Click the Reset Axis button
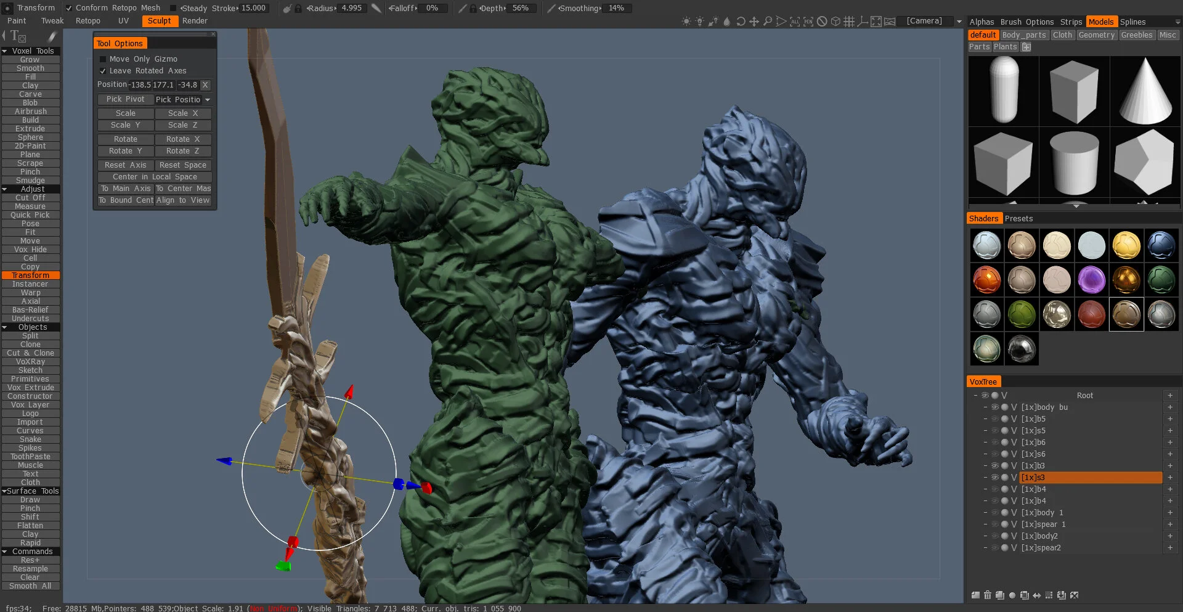 tap(126, 165)
